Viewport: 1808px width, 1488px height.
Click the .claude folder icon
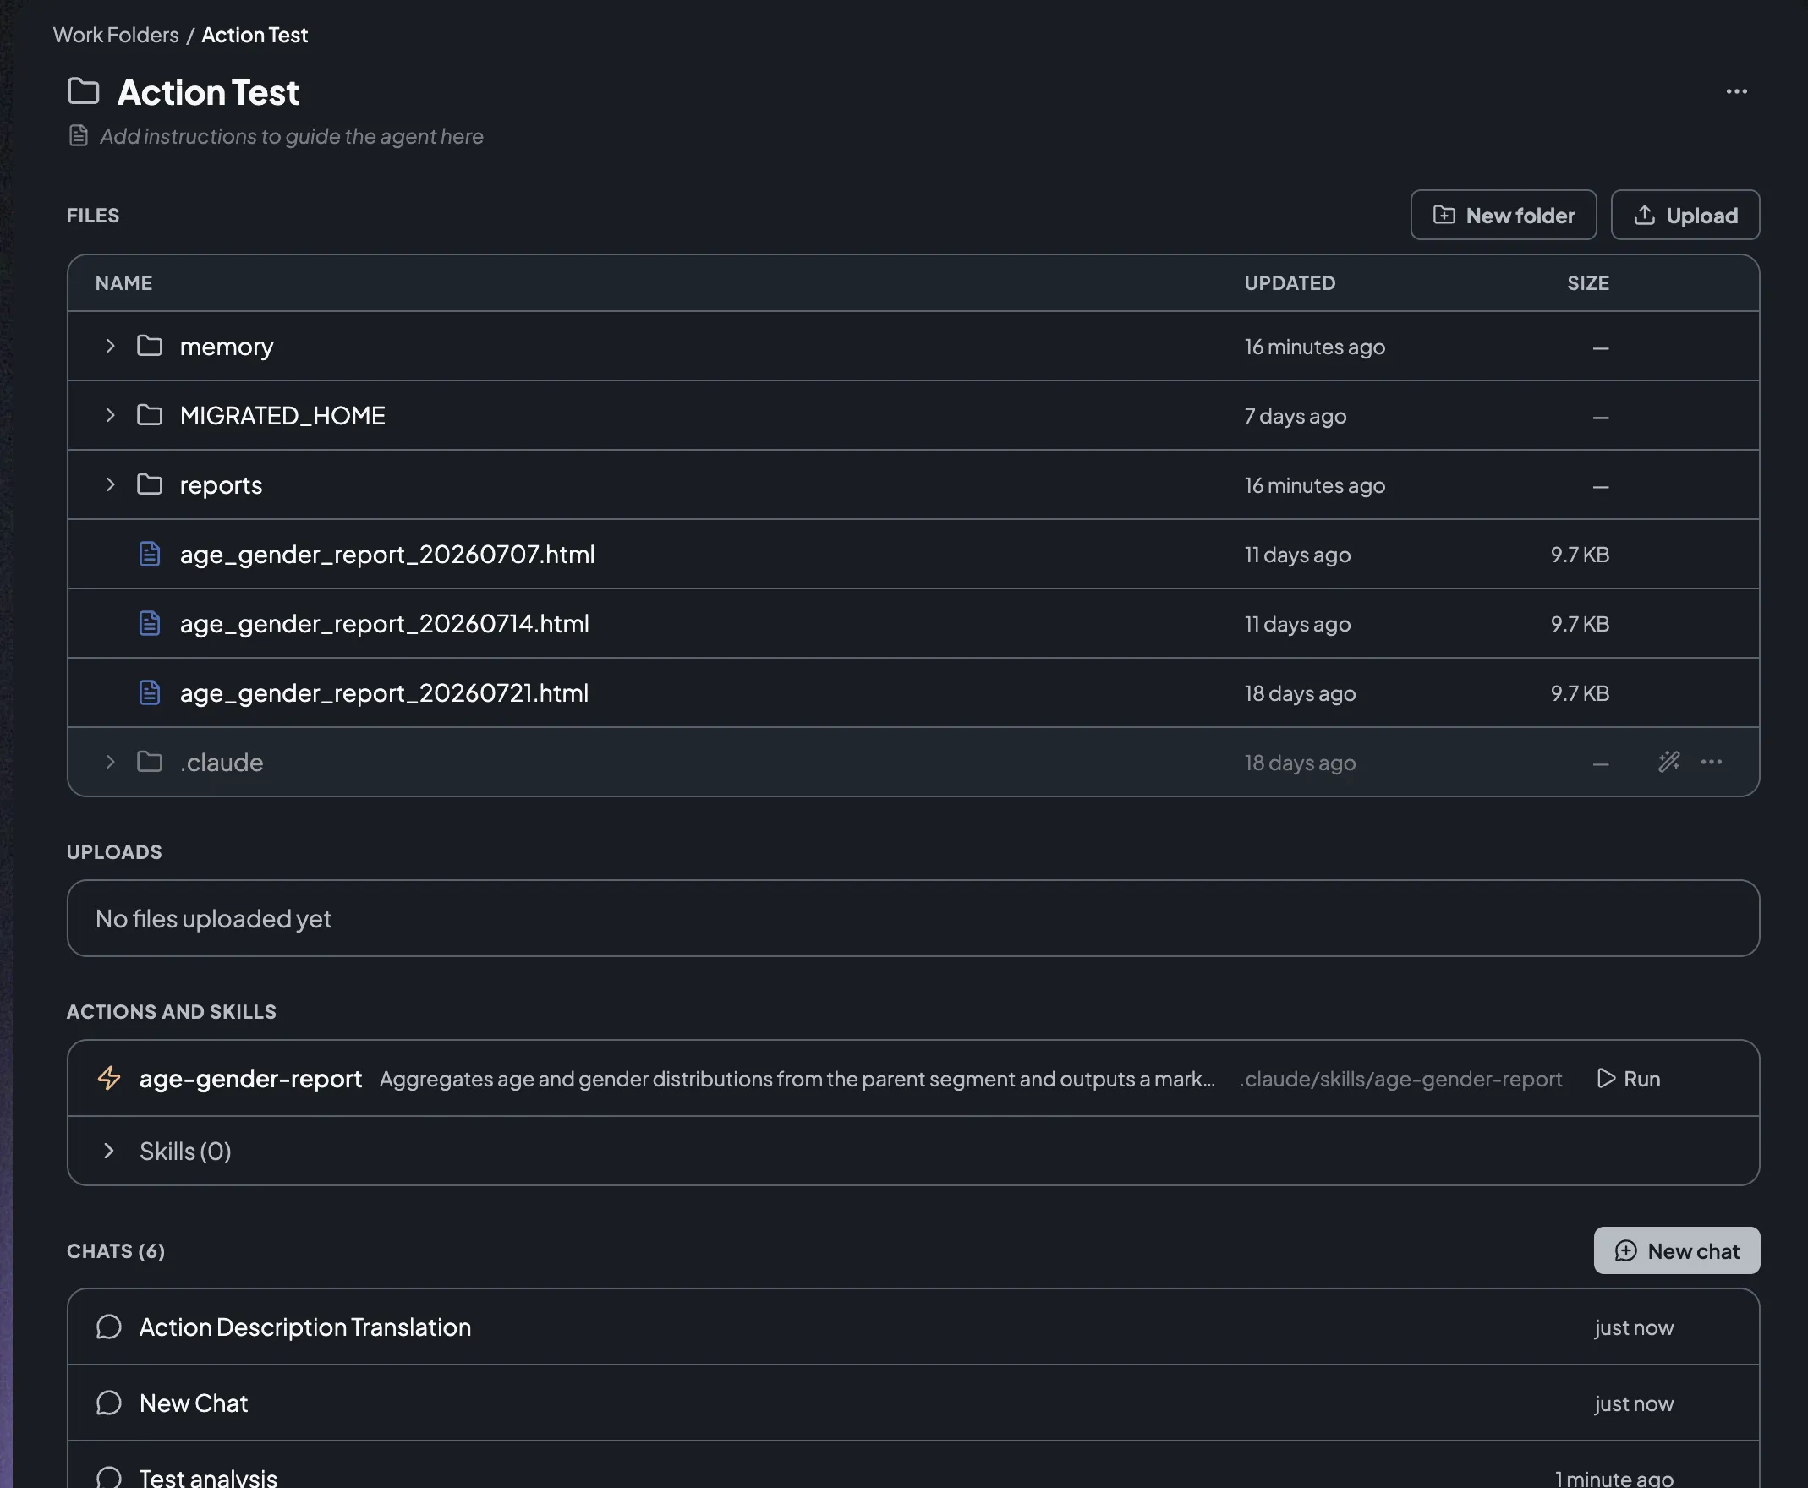pyautogui.click(x=150, y=762)
